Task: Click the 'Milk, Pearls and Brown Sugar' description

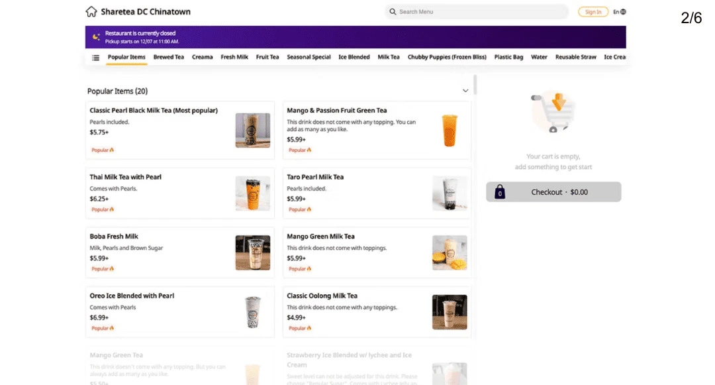Action: [x=126, y=248]
